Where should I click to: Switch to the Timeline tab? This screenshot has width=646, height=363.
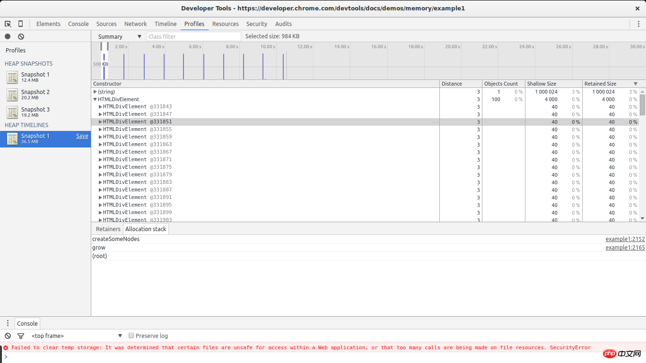(x=166, y=24)
